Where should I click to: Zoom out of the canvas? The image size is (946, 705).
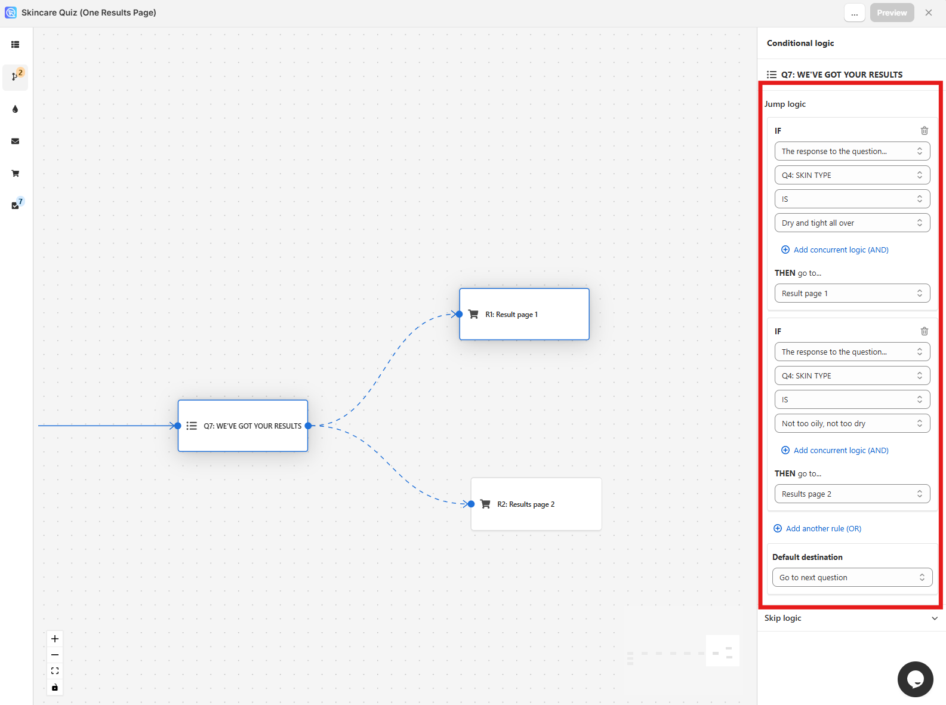[55, 655]
